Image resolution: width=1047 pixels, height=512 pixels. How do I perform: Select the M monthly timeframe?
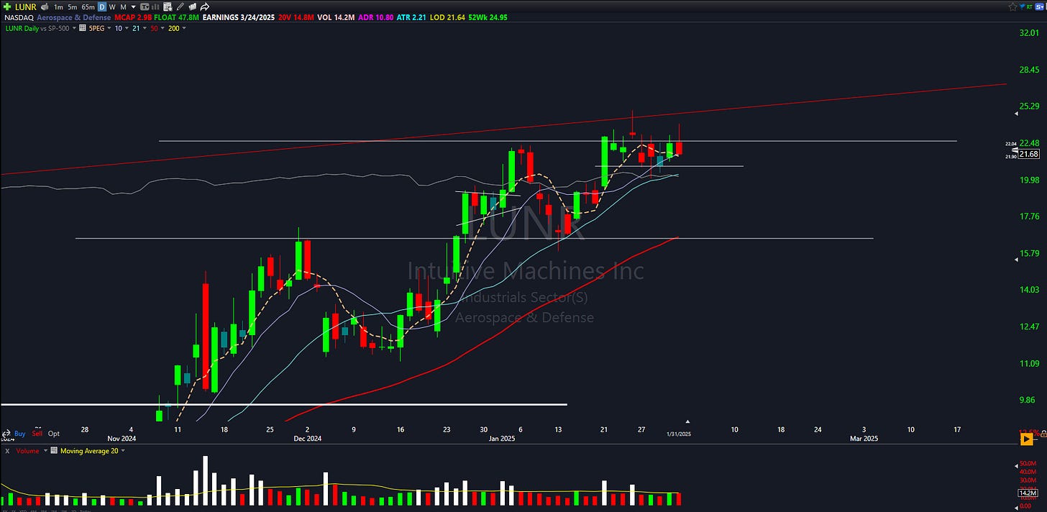[x=123, y=6]
